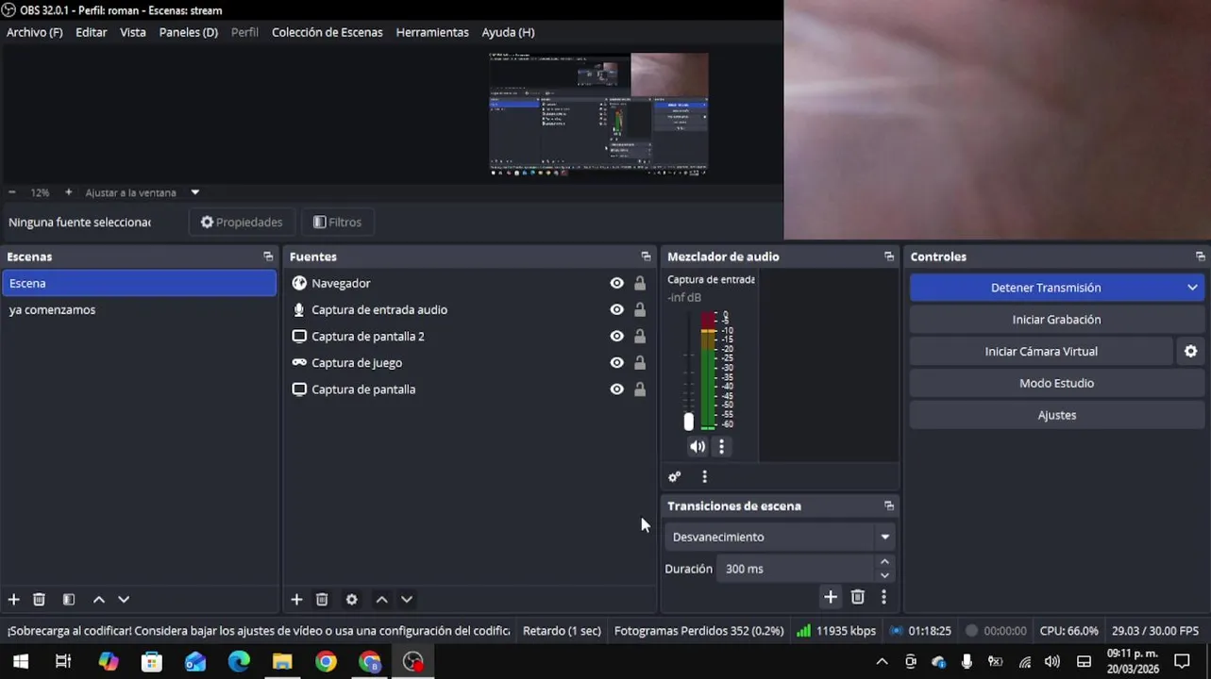Open the Editar menu

point(92,32)
